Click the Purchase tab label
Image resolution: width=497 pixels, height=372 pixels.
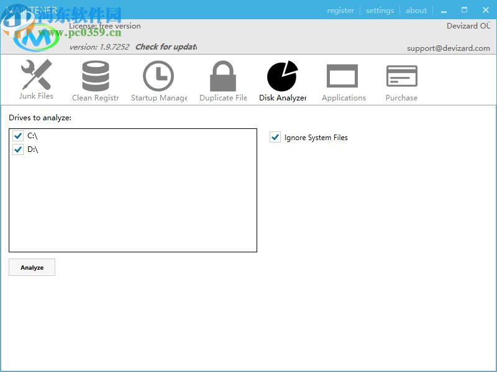[401, 98]
